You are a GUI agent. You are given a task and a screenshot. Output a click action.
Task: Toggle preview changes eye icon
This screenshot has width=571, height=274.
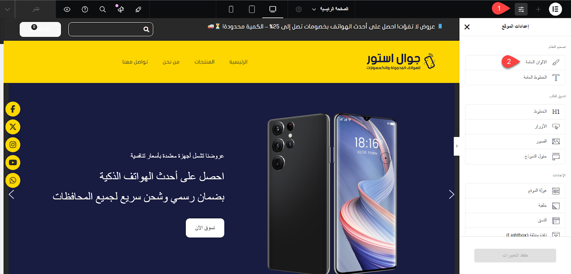[x=67, y=9]
